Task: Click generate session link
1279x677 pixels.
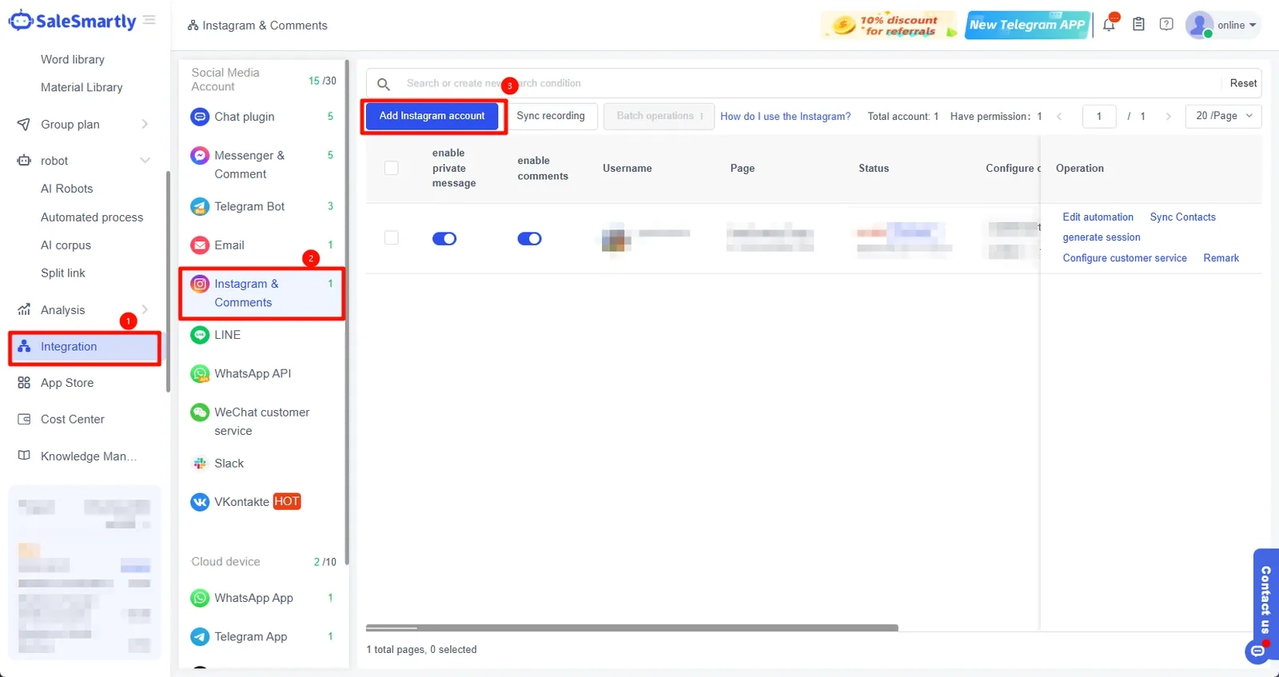Action: (1102, 237)
